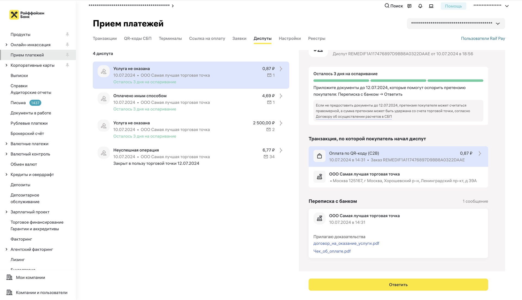Open Документы в работе in sidebar
The image size is (522, 300).
pos(31,113)
